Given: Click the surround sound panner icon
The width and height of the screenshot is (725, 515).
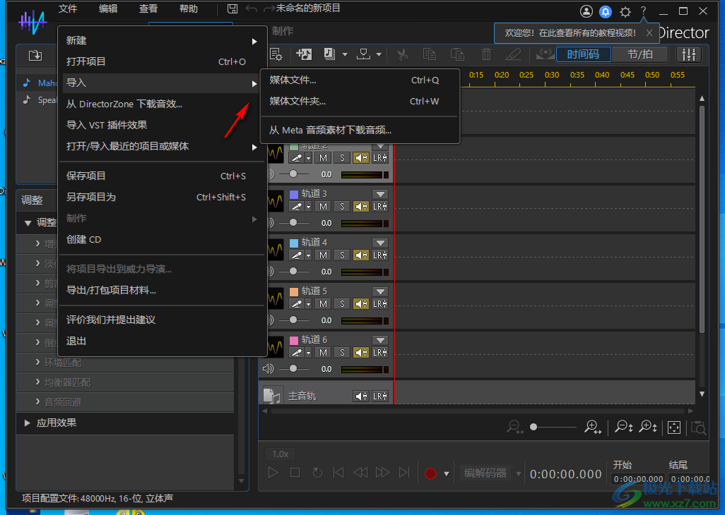Looking at the screenshot, I should pyautogui.click(x=545, y=54).
